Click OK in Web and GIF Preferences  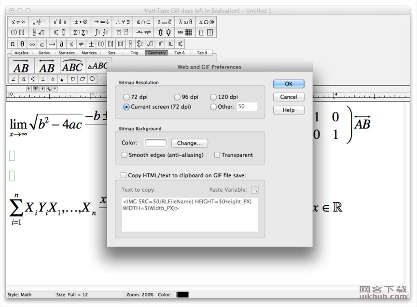pyautogui.click(x=289, y=84)
